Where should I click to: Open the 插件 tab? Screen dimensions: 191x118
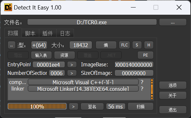pos(48,33)
